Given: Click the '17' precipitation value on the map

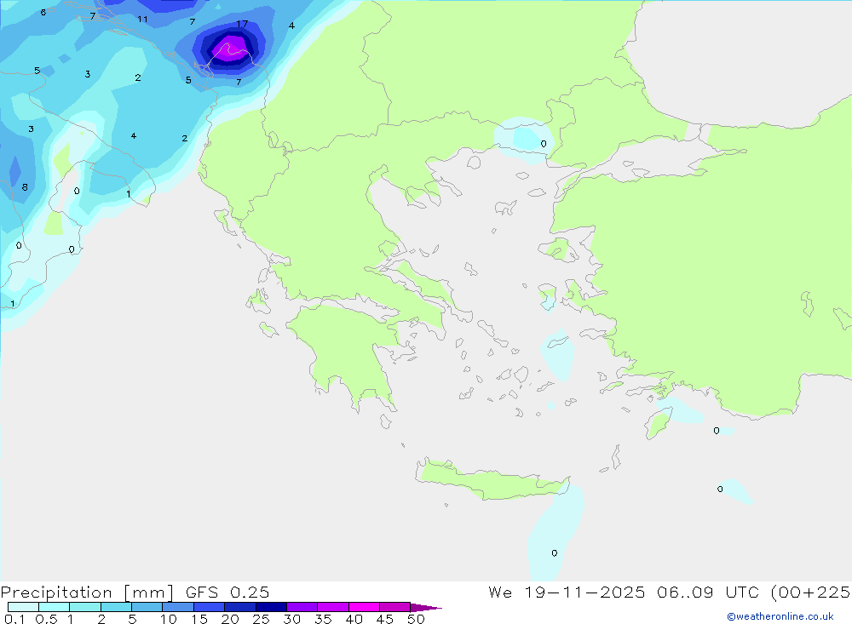Looking at the screenshot, I should [242, 24].
